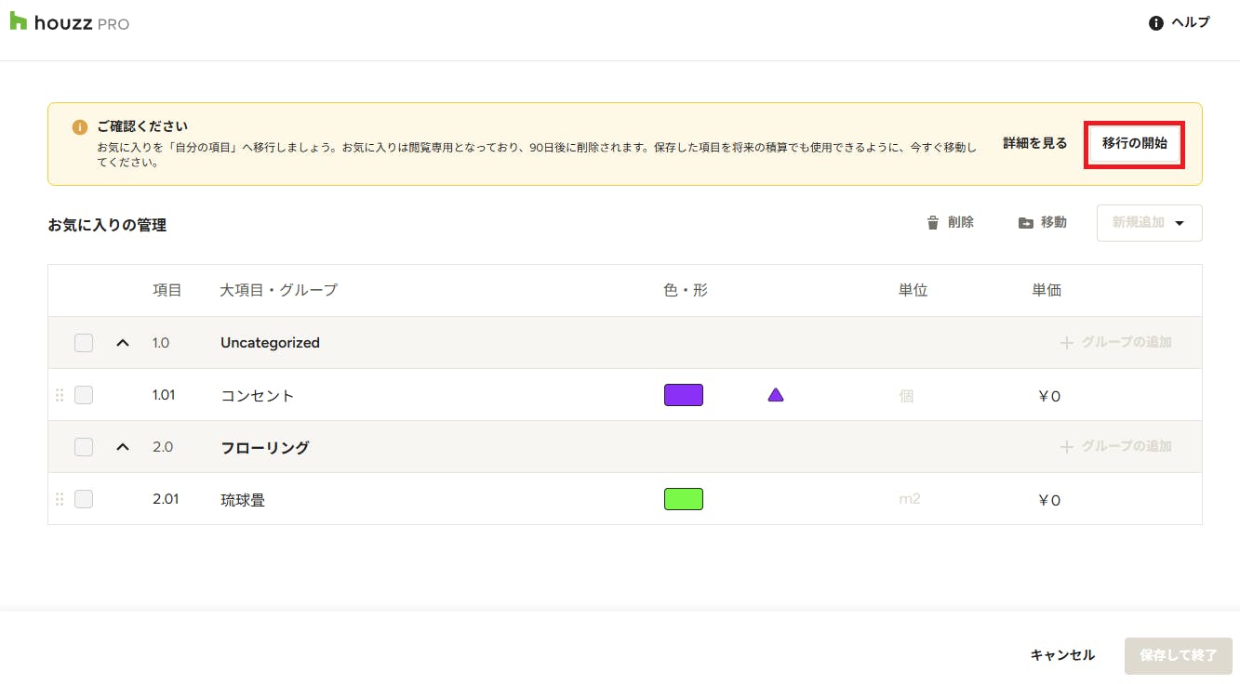The width and height of the screenshot is (1240, 684).
Task: Open the 新規追加 dropdown
Action: pos(1149,222)
